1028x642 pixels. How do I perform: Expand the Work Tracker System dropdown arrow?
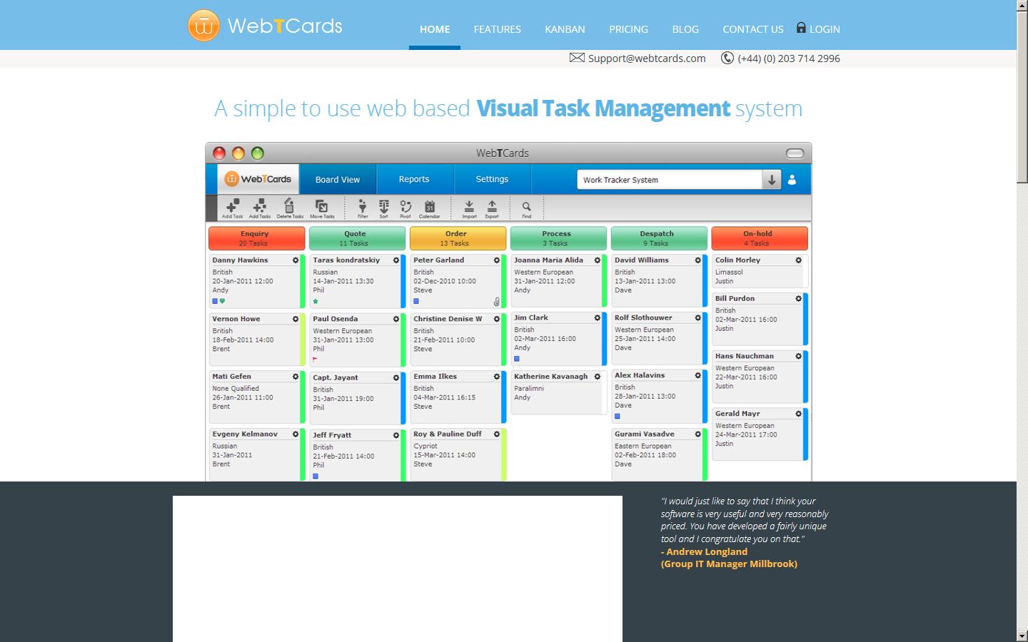772,180
